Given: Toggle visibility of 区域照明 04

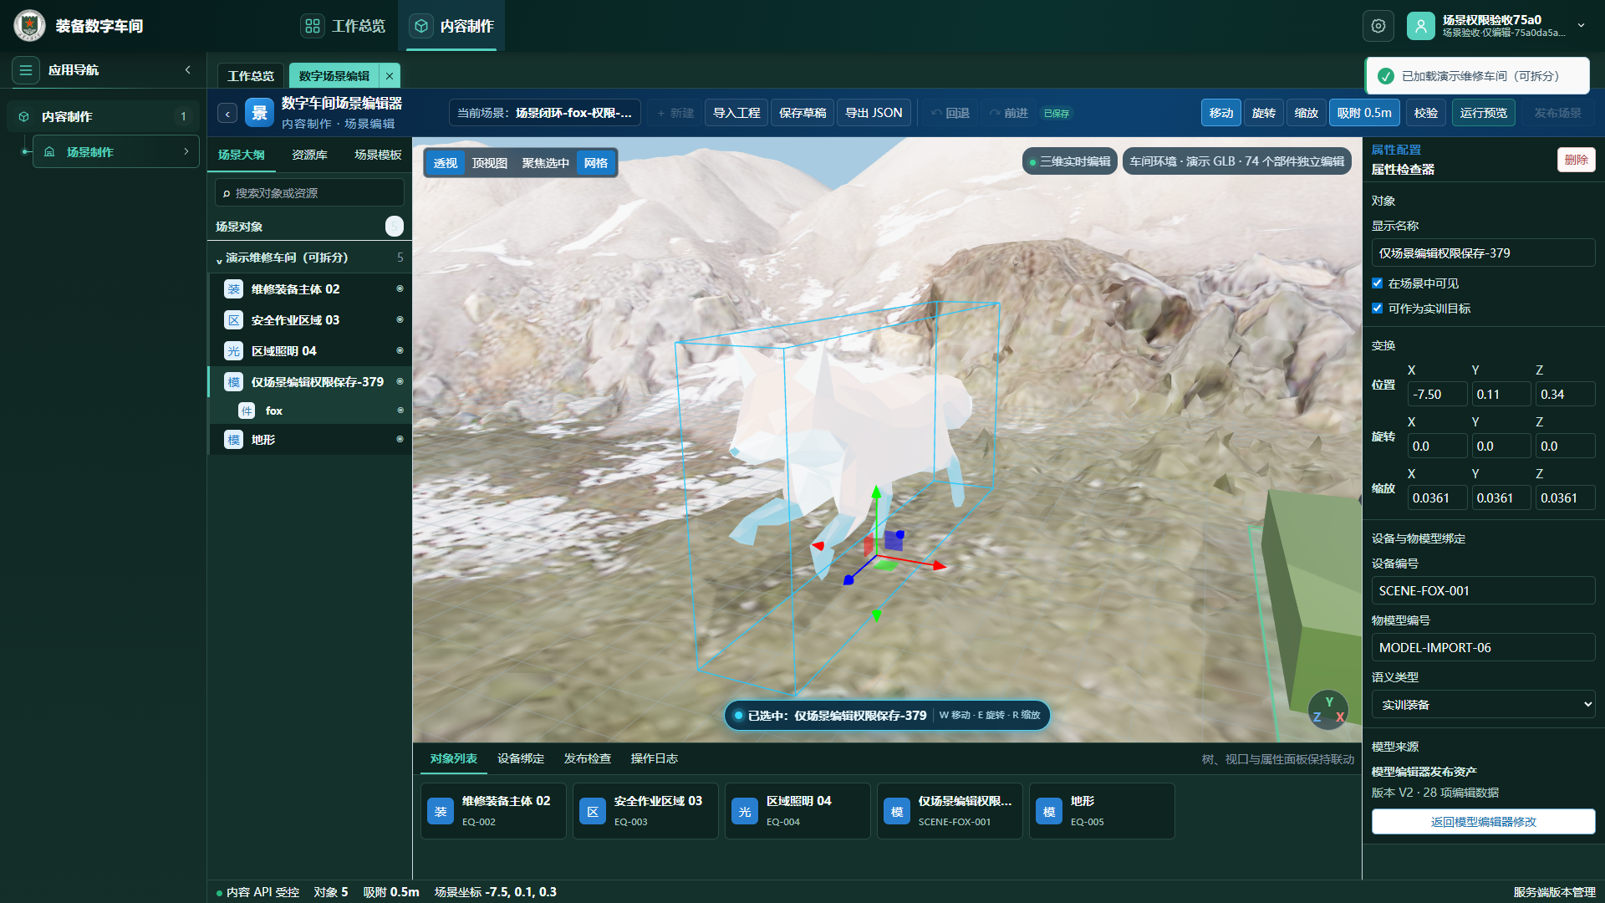Looking at the screenshot, I should (x=400, y=351).
